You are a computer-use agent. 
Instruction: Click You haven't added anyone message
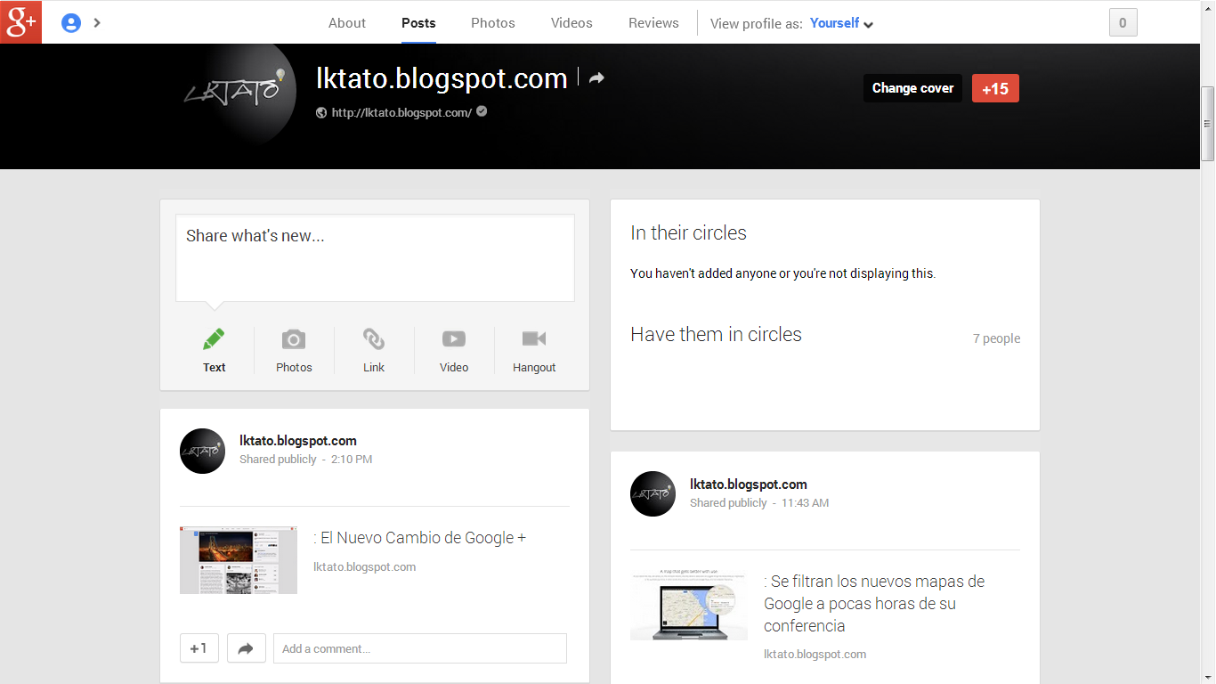tap(782, 273)
